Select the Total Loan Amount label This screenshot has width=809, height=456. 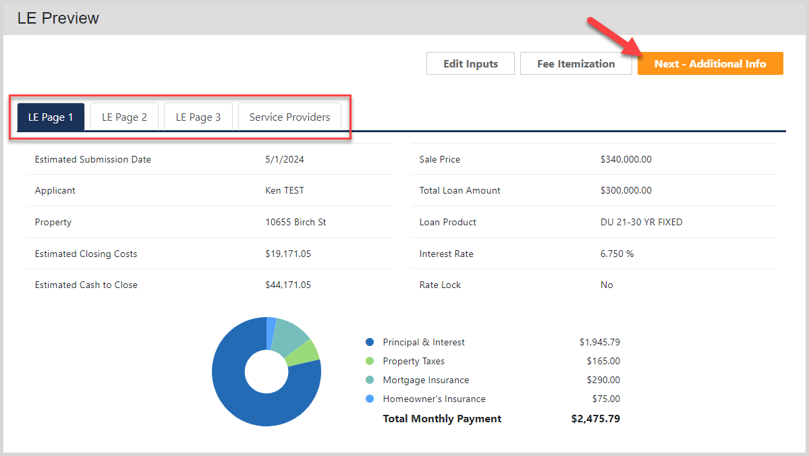[459, 190]
